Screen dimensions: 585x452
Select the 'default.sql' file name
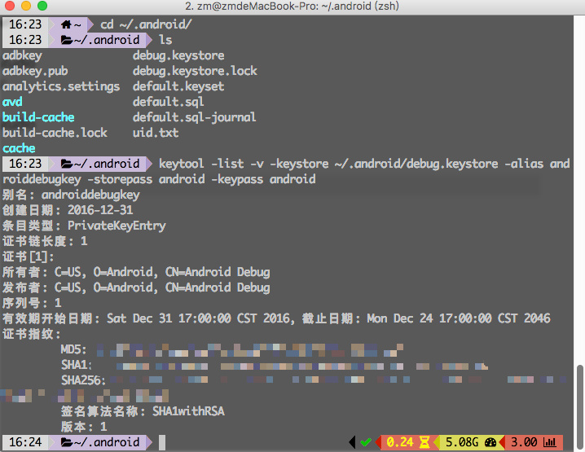pyautogui.click(x=169, y=102)
